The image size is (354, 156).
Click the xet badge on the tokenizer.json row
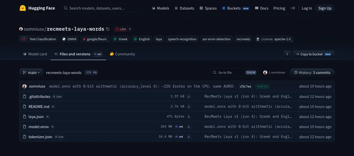coord(179,137)
